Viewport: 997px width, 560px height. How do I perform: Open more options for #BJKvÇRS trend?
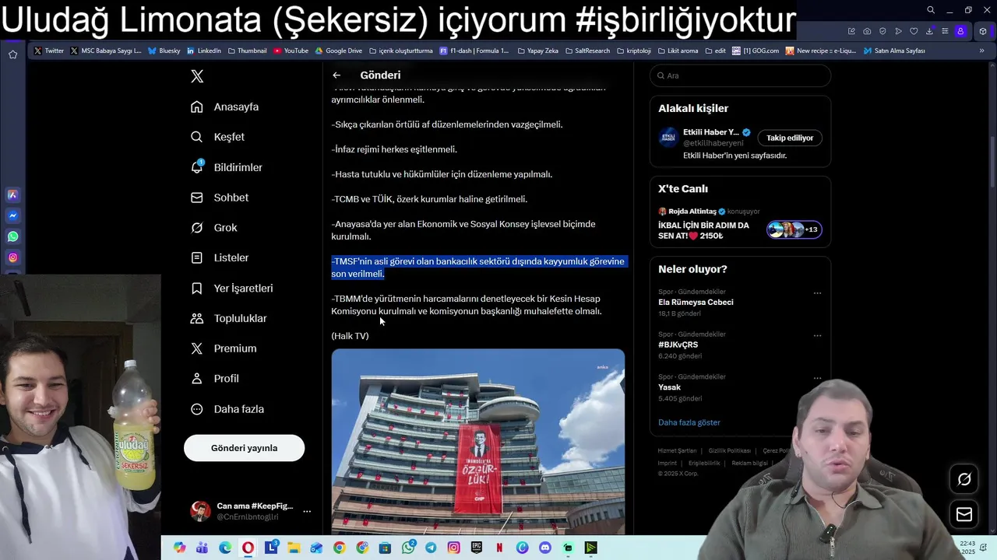coord(817,336)
